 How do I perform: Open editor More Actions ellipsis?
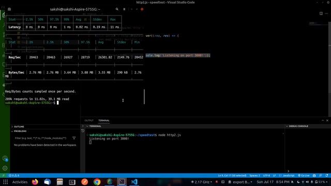tap(326, 13)
